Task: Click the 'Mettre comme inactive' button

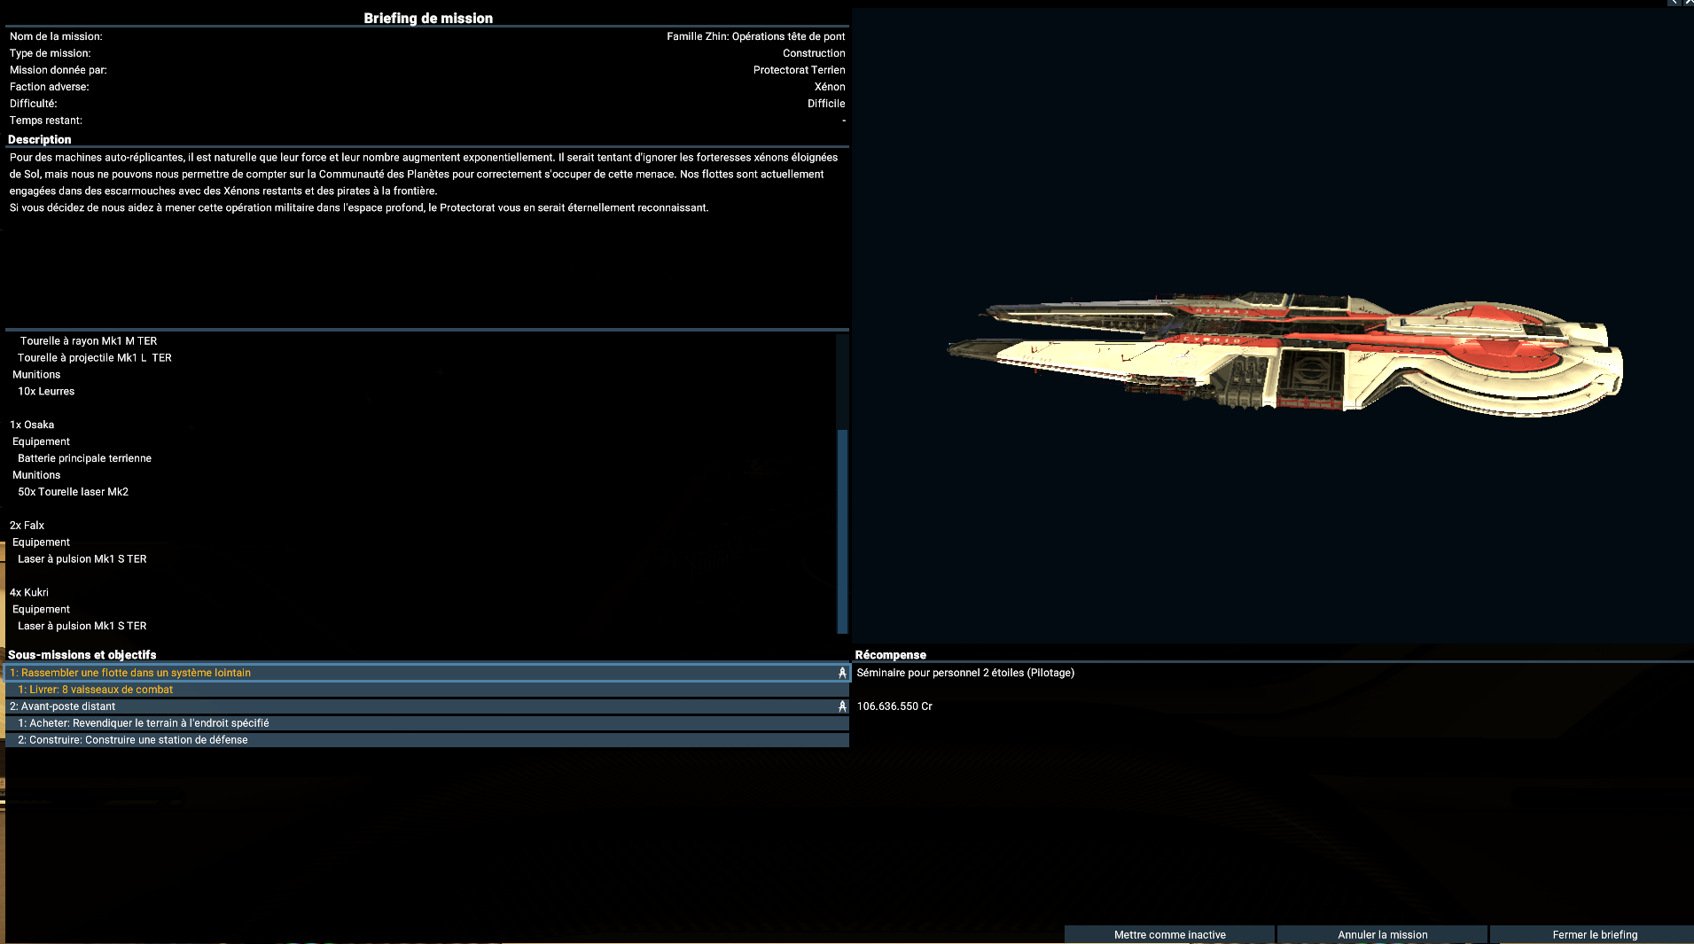Action: (1169, 934)
